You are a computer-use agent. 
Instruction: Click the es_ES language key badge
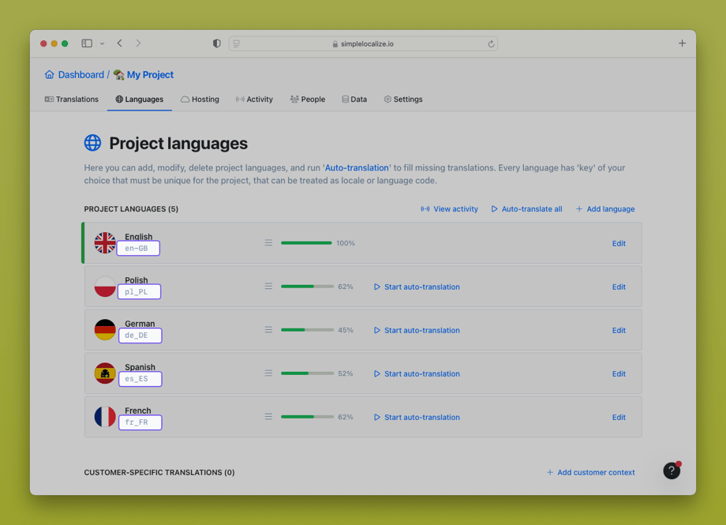140,379
